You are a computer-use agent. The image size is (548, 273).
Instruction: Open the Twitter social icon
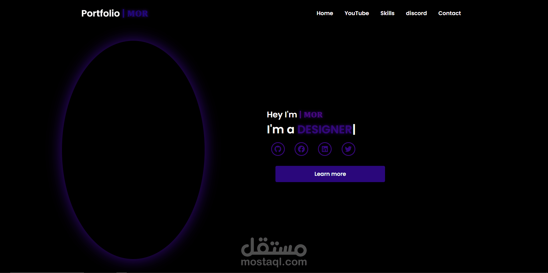pos(348,149)
